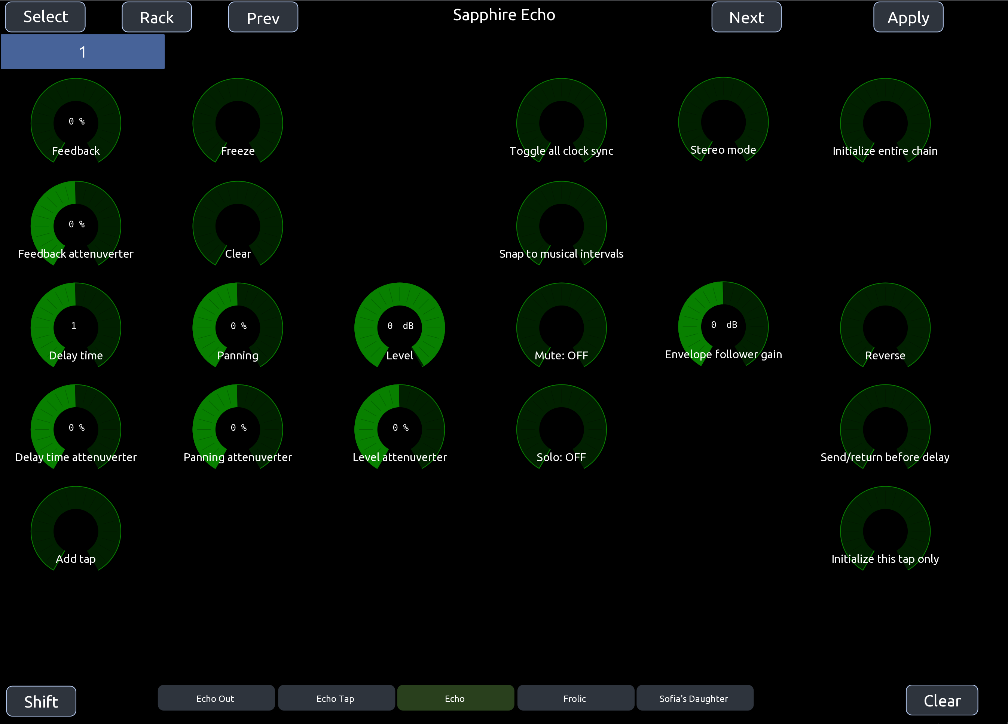Image resolution: width=1008 pixels, height=724 pixels.
Task: Click the Panning knob
Action: click(237, 327)
